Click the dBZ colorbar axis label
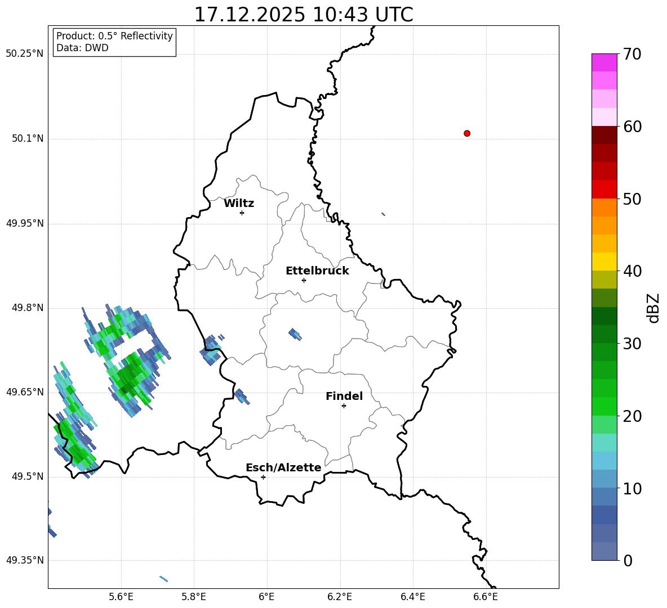Image resolution: width=667 pixels, height=608 pixels. 652,308
